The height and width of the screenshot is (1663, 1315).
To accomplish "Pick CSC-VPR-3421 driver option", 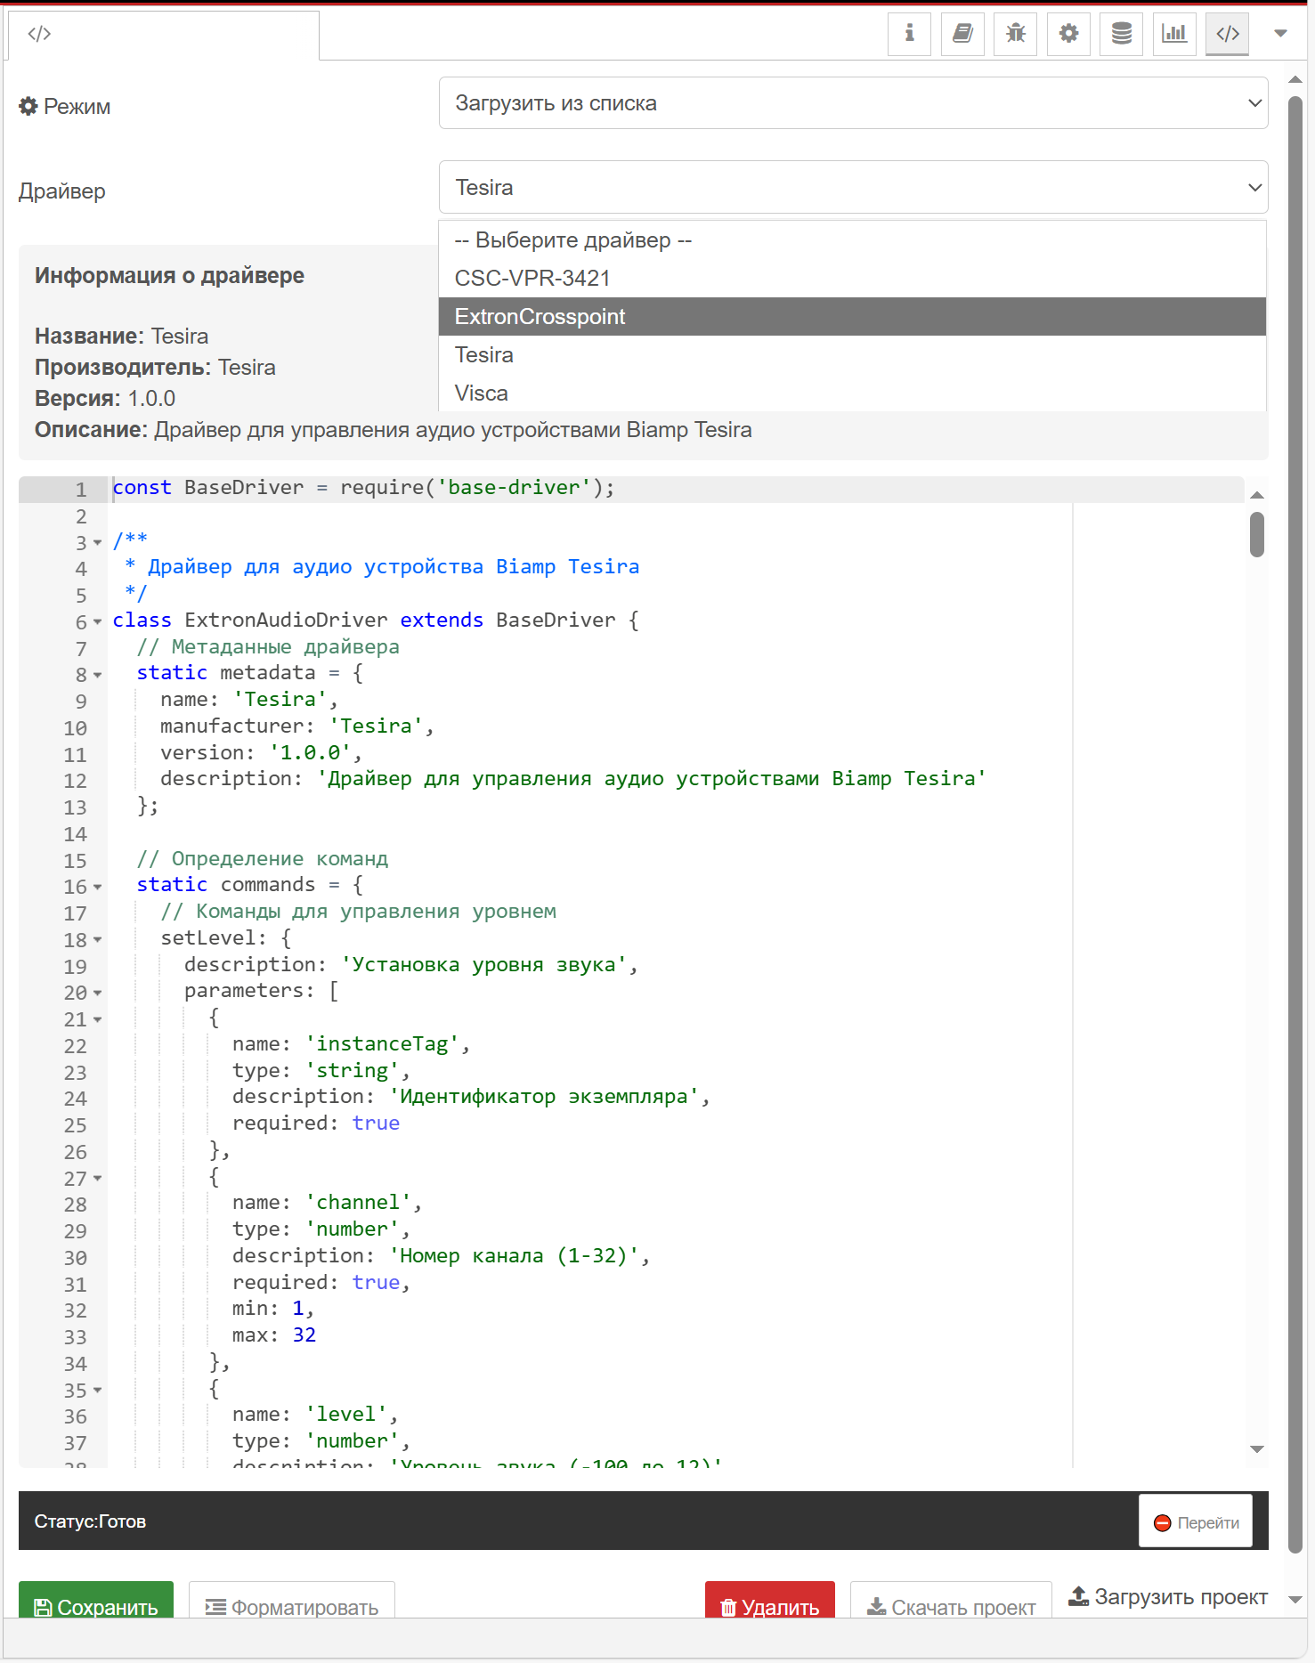I will point(852,279).
